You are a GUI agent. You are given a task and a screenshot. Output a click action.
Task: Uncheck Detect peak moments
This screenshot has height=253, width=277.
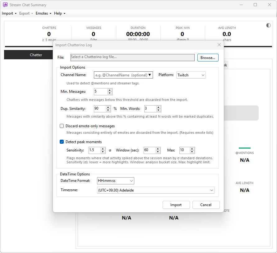pos(62,142)
